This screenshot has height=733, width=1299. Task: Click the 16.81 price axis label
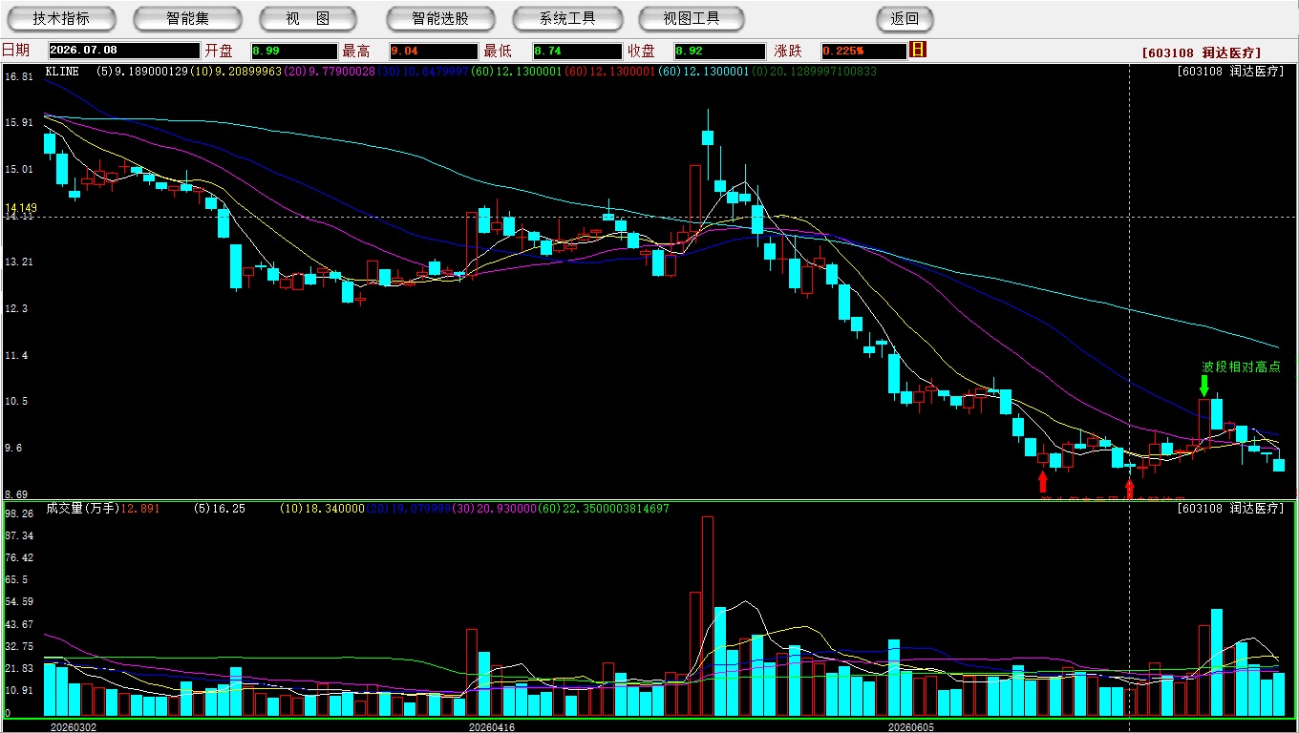pyautogui.click(x=20, y=76)
